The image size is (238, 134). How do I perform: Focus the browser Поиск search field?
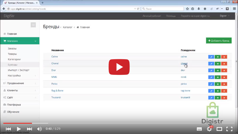tap(162, 9)
